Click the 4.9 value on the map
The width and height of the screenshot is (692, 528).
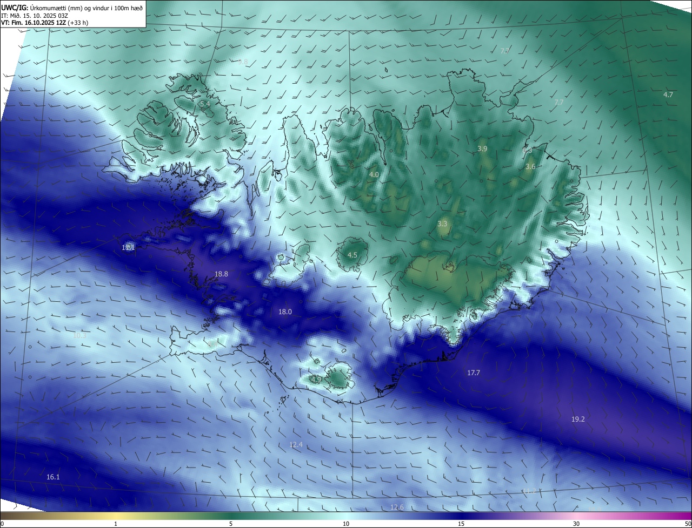pyautogui.click(x=316, y=380)
